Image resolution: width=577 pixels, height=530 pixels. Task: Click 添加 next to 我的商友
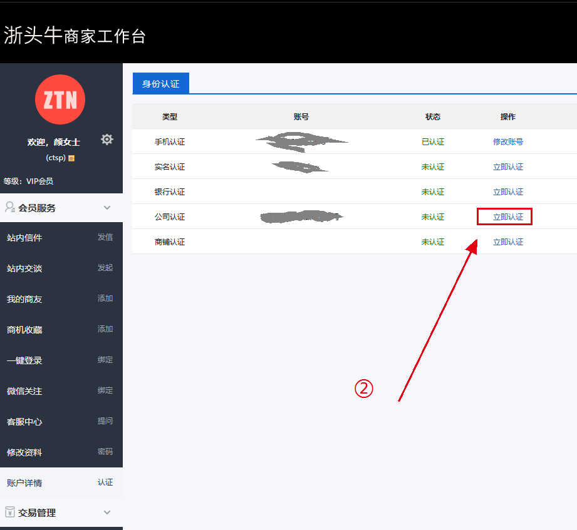pyautogui.click(x=105, y=299)
